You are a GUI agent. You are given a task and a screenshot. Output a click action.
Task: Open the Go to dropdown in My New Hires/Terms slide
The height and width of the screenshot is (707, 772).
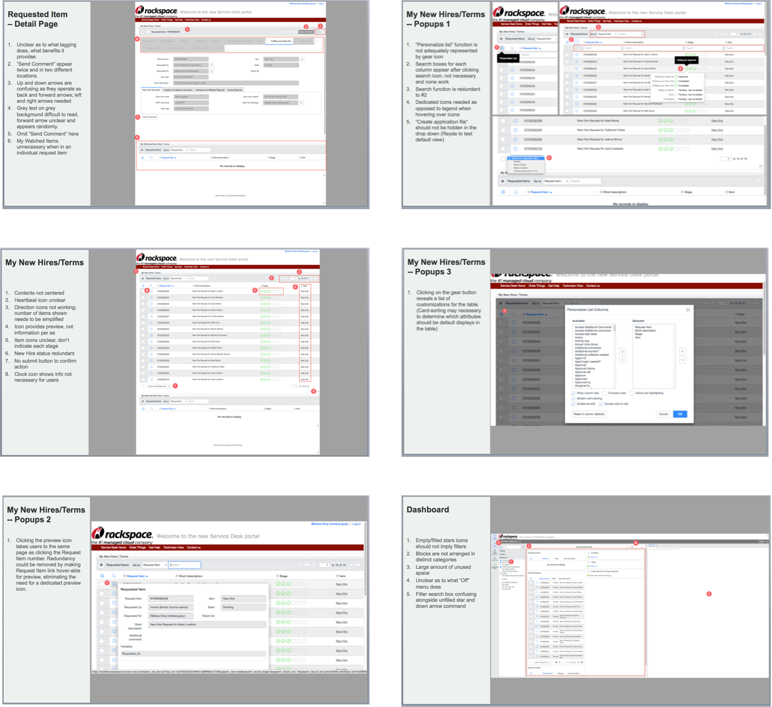coord(179,278)
